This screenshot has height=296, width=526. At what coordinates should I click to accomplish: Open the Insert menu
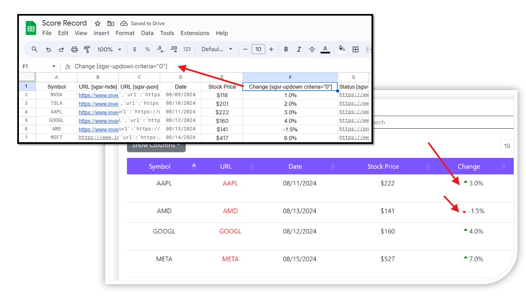pyautogui.click(x=102, y=33)
